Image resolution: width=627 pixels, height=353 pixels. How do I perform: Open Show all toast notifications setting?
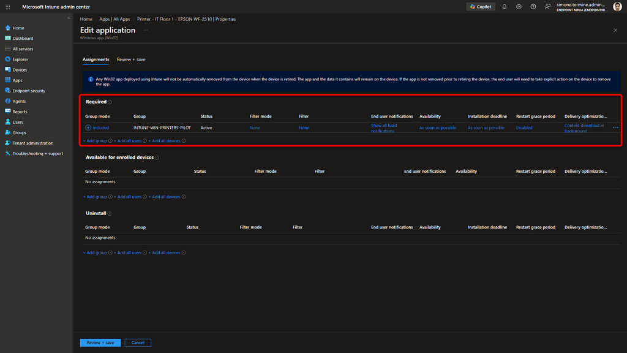384,128
